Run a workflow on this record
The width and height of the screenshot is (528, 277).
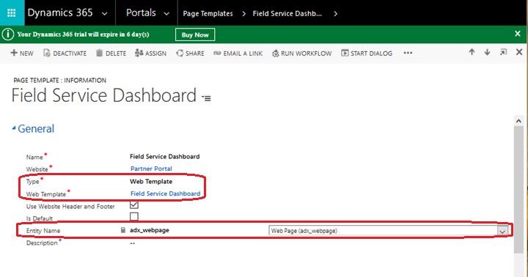301,53
